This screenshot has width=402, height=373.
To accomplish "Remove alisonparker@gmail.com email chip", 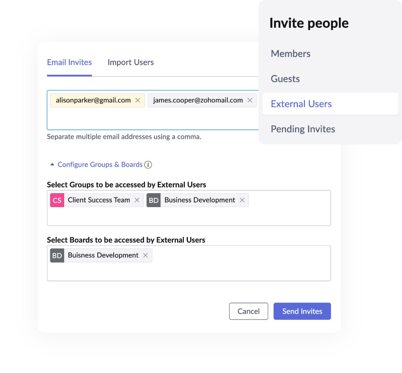I will click(x=138, y=100).
